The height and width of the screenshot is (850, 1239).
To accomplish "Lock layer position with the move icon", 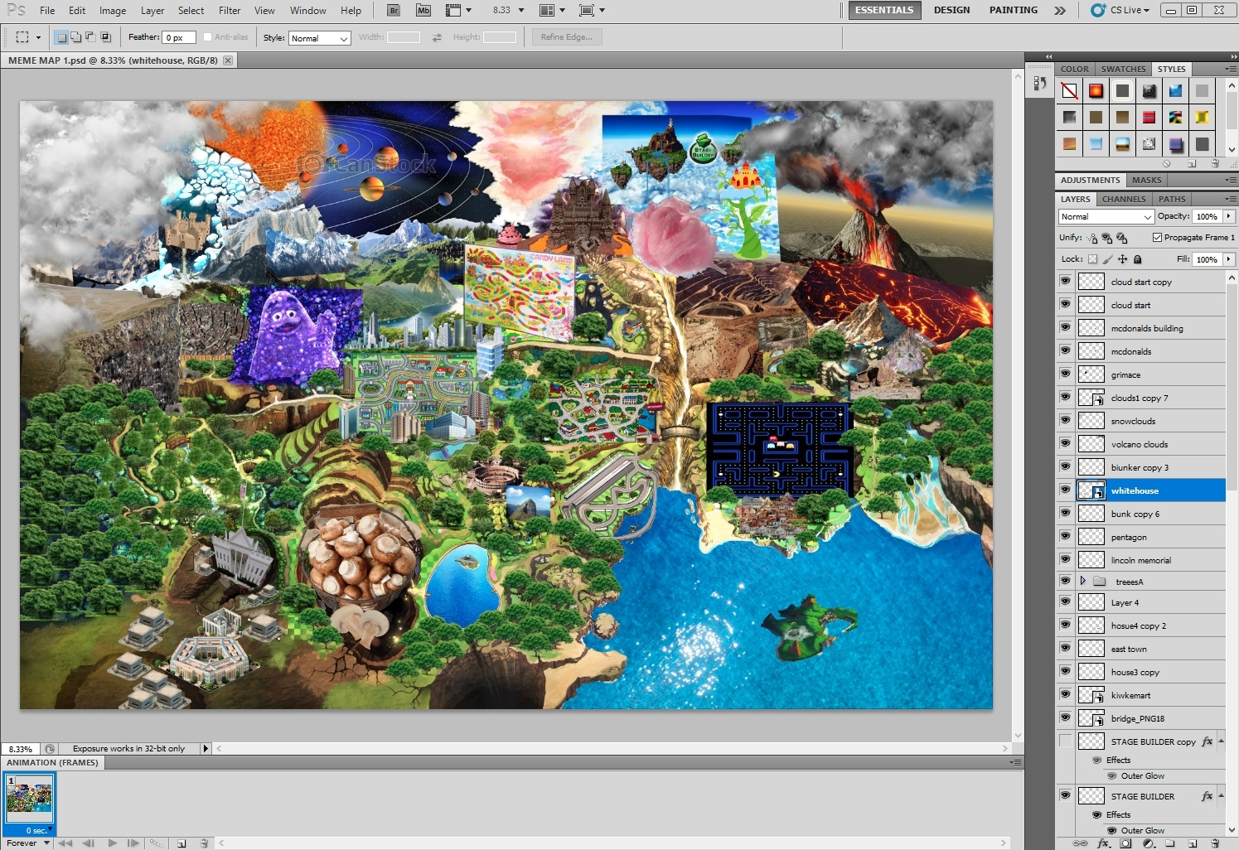I will tap(1122, 259).
